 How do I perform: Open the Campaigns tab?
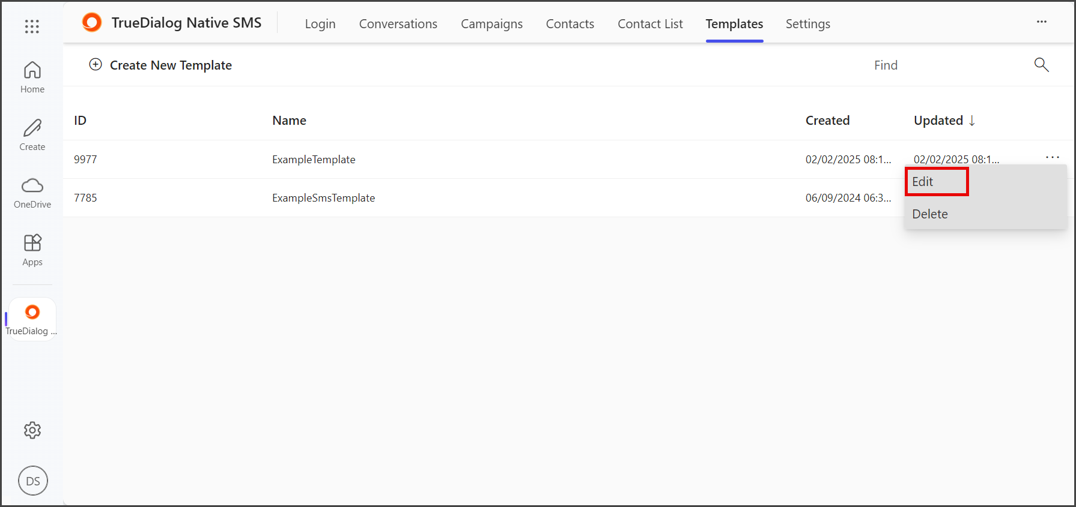[x=491, y=24]
